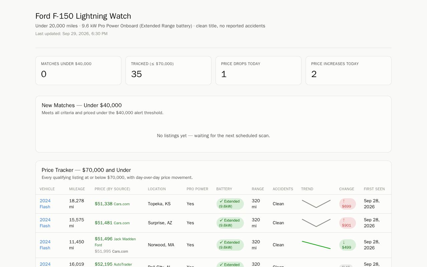Select the $51,481 price value
Image resolution: width=427 pixels, height=267 pixels.
(x=103, y=223)
